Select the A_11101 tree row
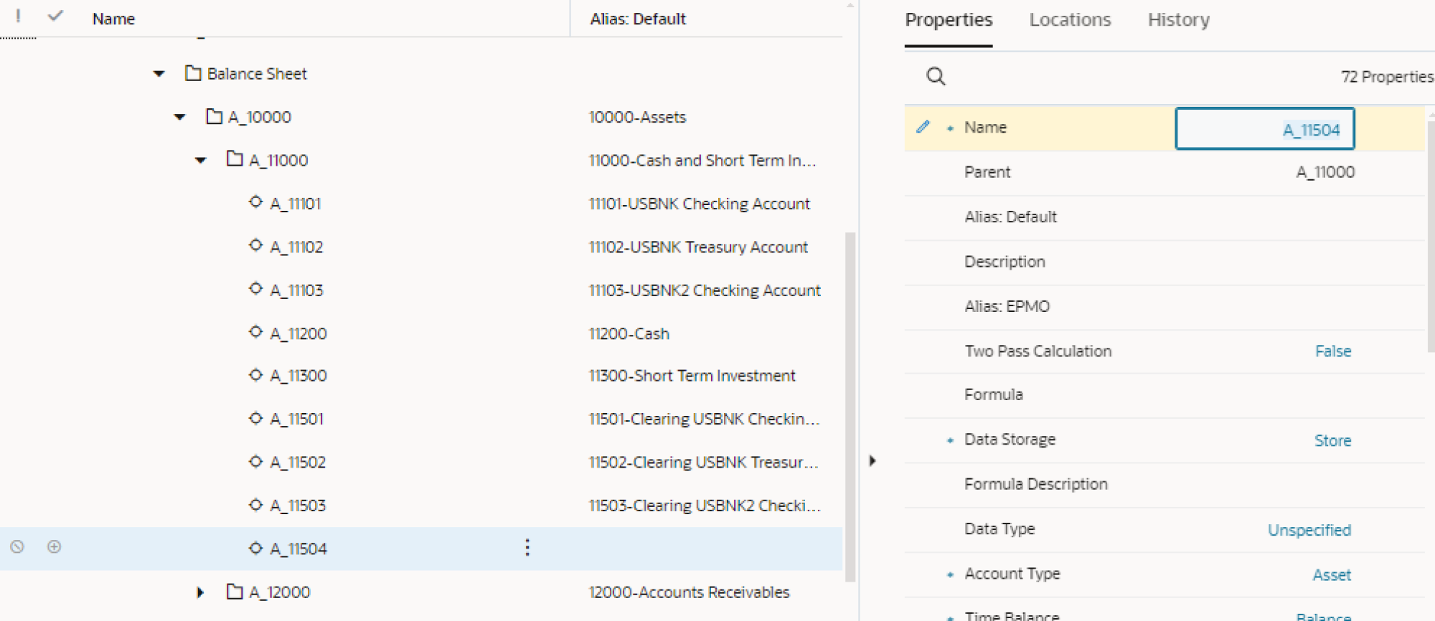This screenshot has width=1435, height=621. point(421,204)
